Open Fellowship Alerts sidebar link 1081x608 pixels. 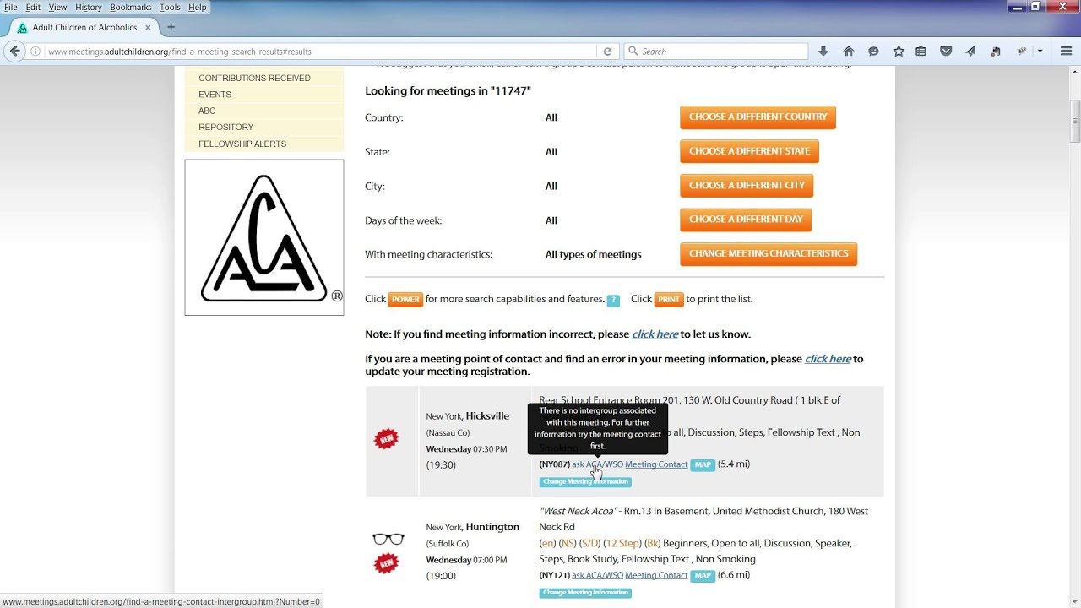(242, 144)
